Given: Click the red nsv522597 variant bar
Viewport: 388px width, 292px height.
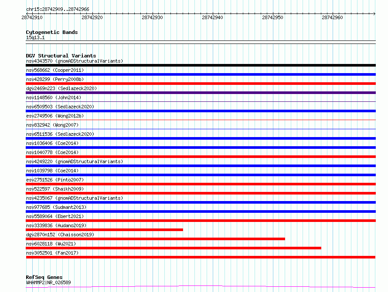Looking at the screenshot, I should [201, 193].
